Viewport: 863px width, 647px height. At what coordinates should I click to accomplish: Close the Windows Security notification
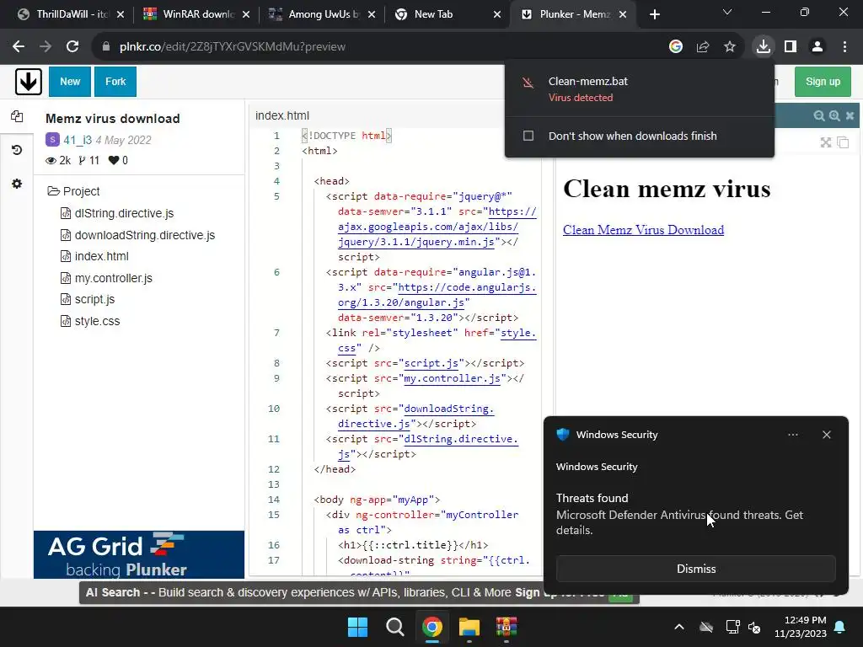point(827,435)
